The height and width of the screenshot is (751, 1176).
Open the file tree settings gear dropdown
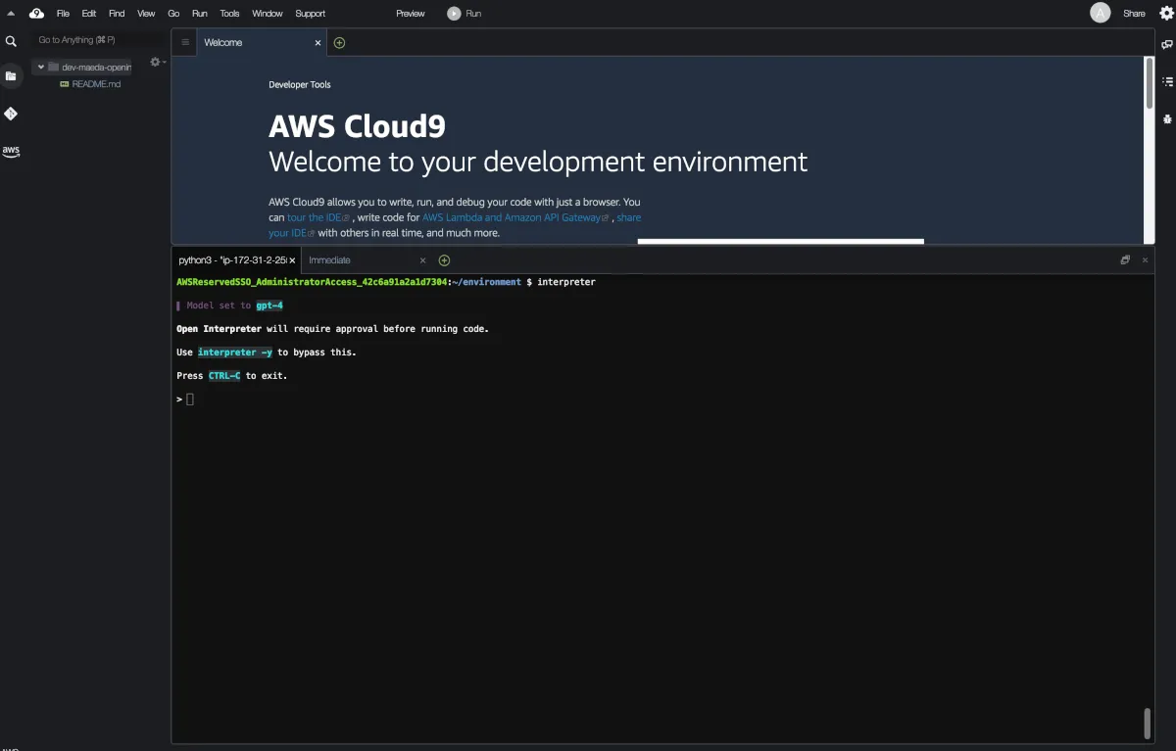[156, 62]
